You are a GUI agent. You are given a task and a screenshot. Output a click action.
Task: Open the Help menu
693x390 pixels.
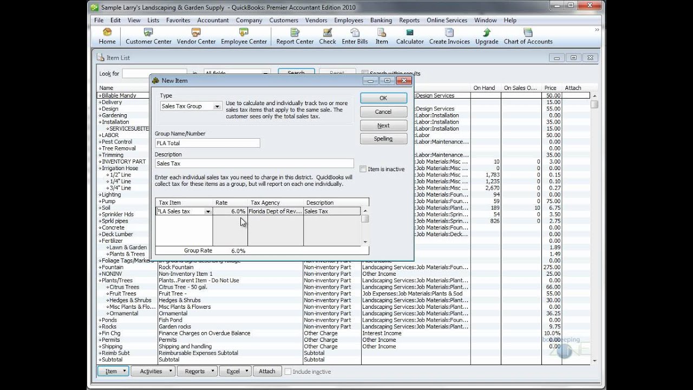[x=510, y=20]
